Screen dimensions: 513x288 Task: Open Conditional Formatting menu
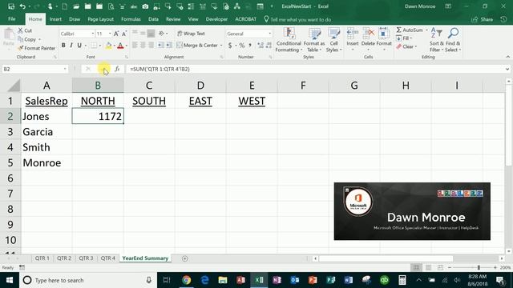(289, 40)
